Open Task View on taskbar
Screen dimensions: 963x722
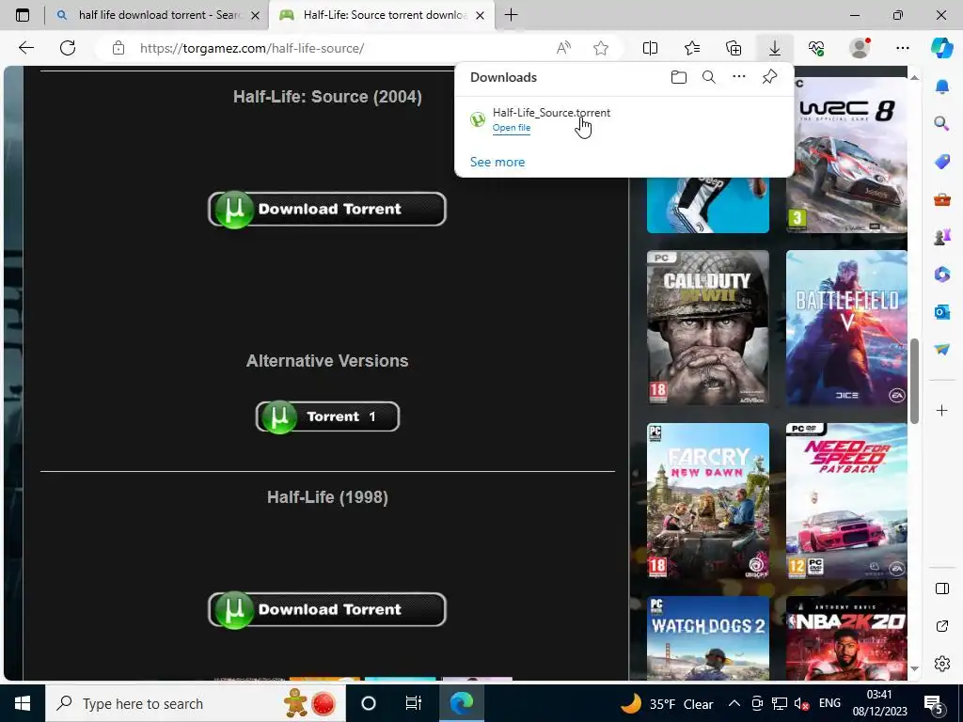click(x=414, y=703)
